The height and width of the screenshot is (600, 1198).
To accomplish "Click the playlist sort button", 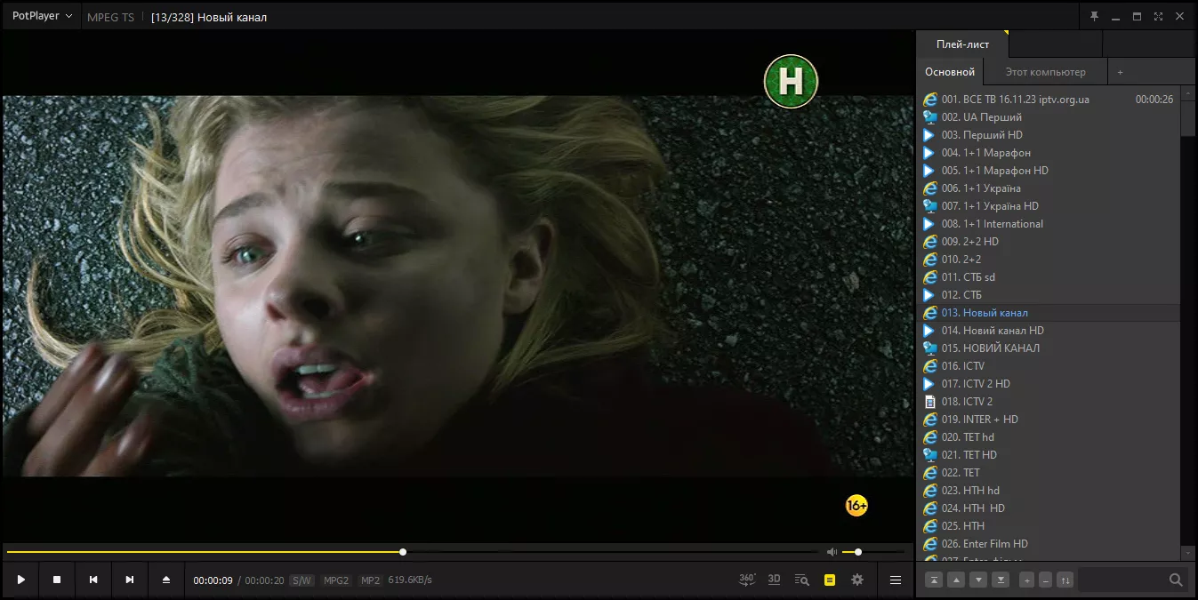I will 1065,580.
